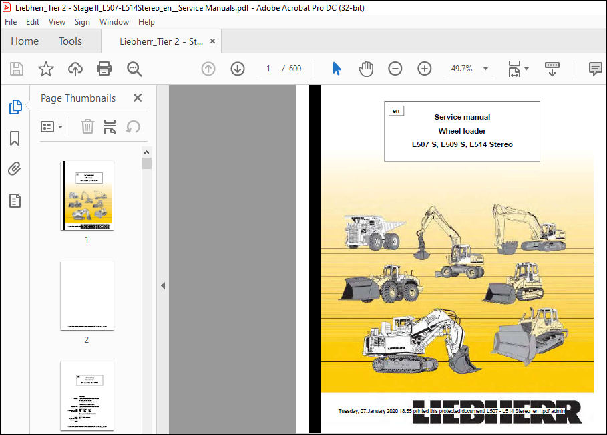
Task: Click the Fit page width tool
Action: pyautogui.click(x=514, y=69)
